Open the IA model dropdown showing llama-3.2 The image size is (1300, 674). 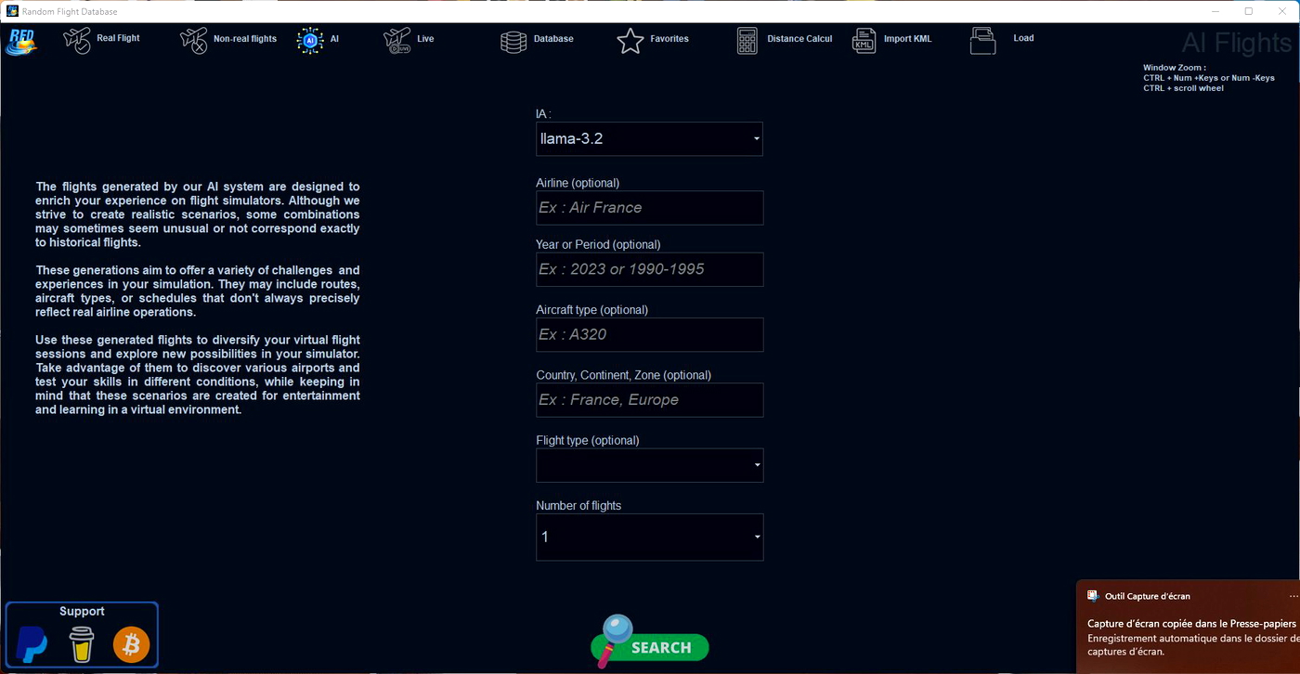click(x=649, y=139)
